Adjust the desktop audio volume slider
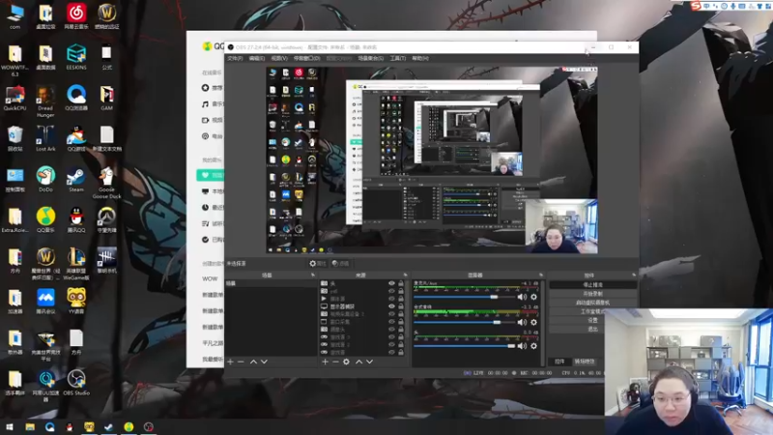Viewport: 773px width, 435px height. point(464,322)
